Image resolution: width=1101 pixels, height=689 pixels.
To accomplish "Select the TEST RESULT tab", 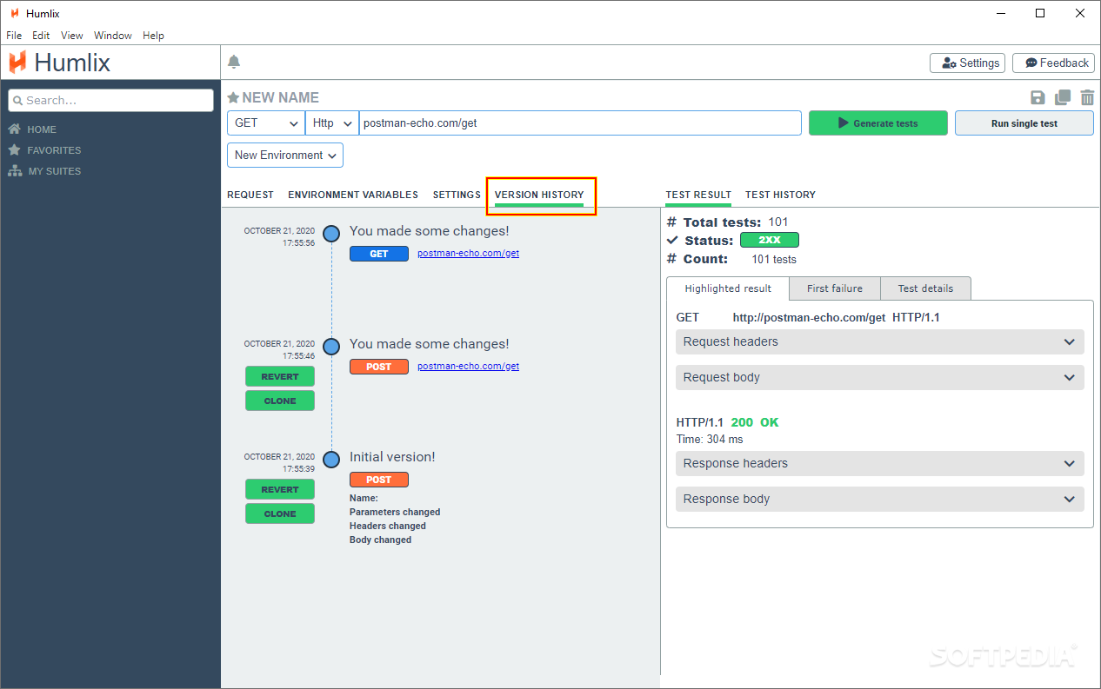I will [x=698, y=195].
